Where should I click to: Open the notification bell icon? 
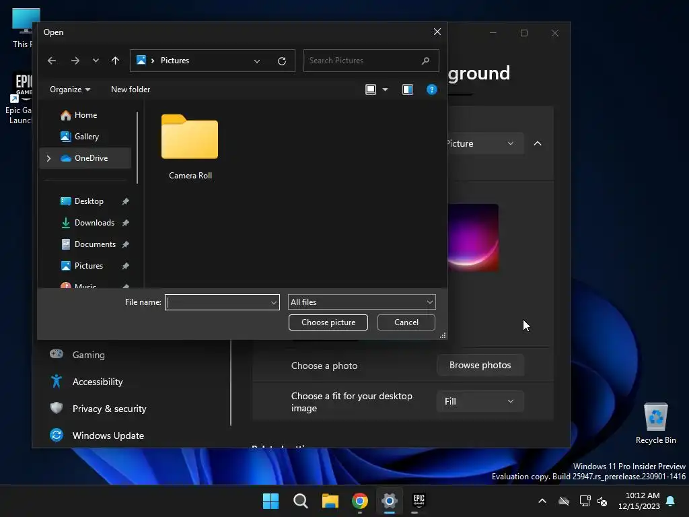click(671, 501)
